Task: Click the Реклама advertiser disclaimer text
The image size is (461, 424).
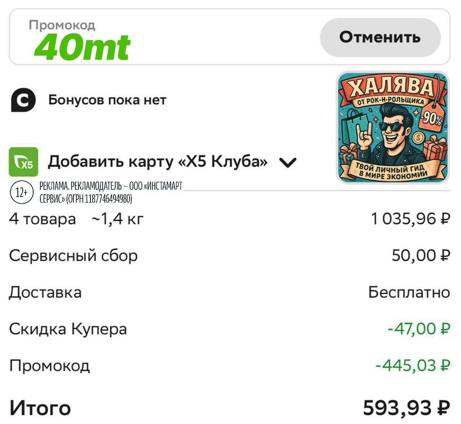Action: click(111, 192)
